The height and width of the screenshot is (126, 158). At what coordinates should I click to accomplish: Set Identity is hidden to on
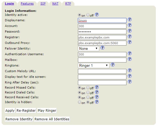(80, 102)
